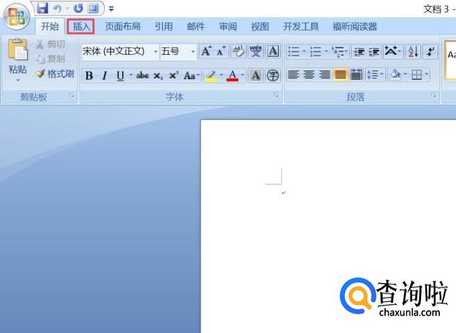Open the change case (Aa) menu
Viewport: 456px width, 333px height.
(192, 76)
